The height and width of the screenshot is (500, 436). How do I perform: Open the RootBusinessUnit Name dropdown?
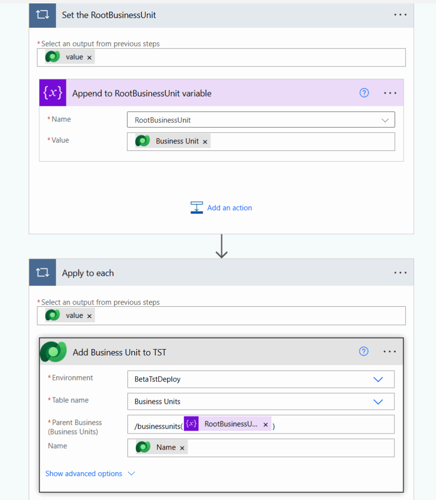pos(385,120)
